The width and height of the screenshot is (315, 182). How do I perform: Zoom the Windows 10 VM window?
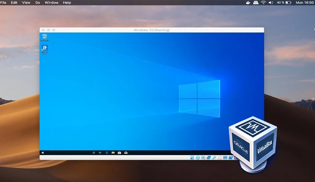point(54,30)
